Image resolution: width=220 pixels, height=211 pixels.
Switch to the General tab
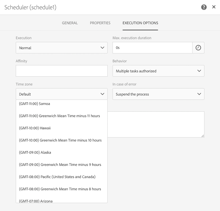70,23
